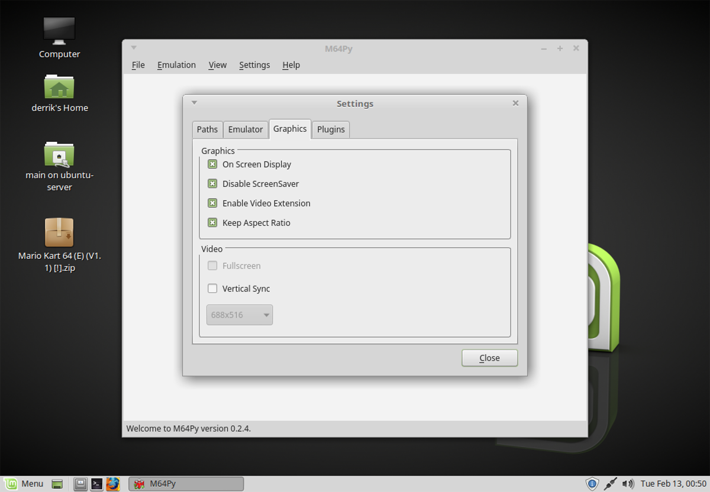
Task: Open the 688x516 resolution dropdown
Action: tap(240, 315)
